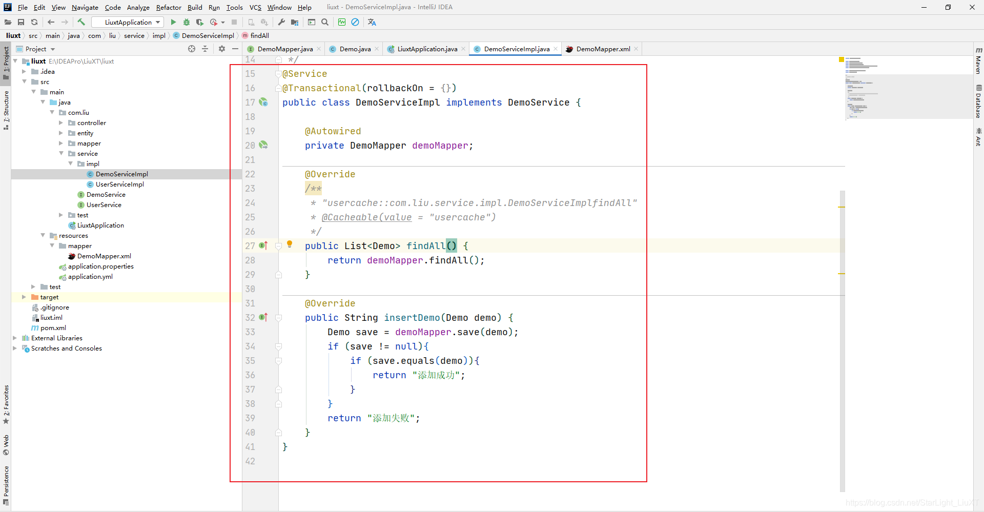Click the Save All toolbar icon
Image resolution: width=984 pixels, height=512 pixels.
[x=21, y=22]
